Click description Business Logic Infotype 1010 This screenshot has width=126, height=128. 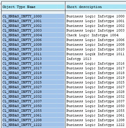96,49
